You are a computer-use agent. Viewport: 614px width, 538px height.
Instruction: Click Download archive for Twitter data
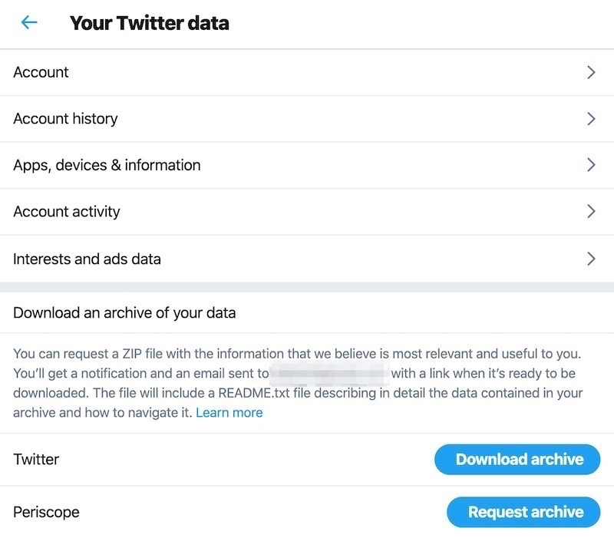pyautogui.click(x=517, y=459)
